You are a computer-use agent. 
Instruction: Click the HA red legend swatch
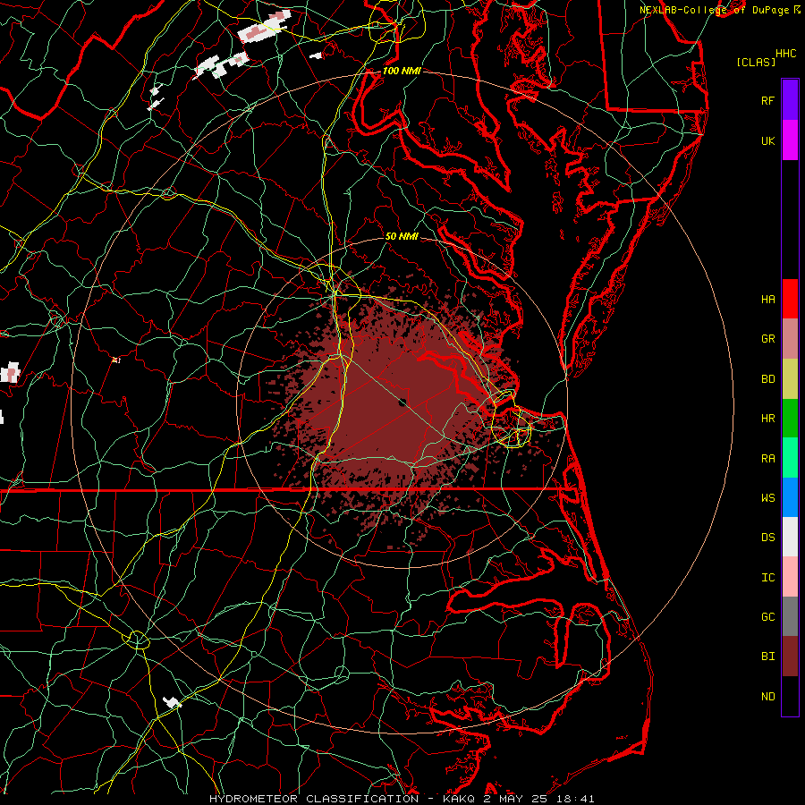(x=790, y=299)
